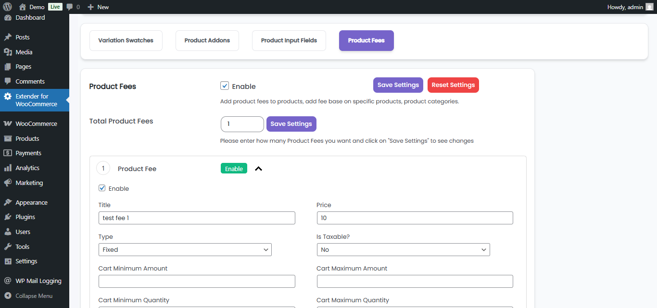Click the Posts pin icon in sidebar
657x308 pixels.
8,37
